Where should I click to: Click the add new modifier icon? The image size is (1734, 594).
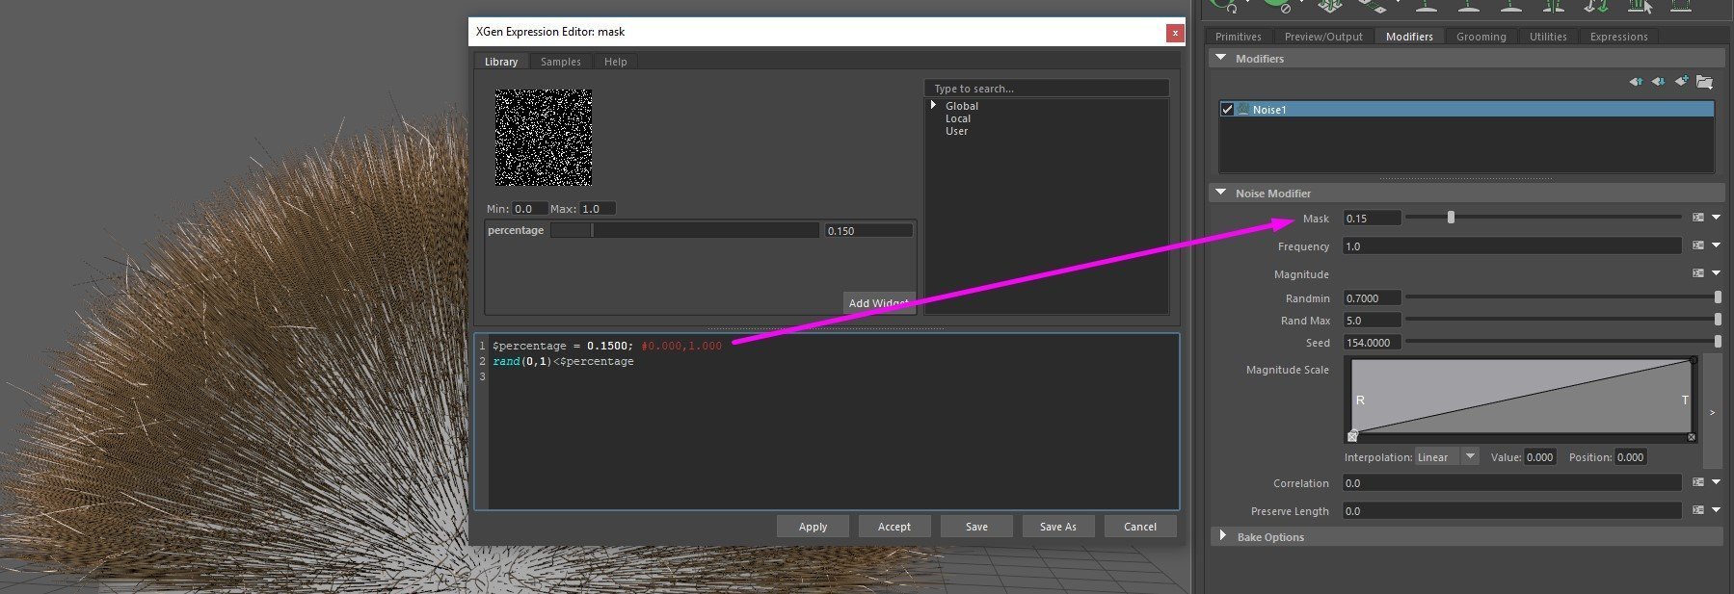click(x=1681, y=82)
